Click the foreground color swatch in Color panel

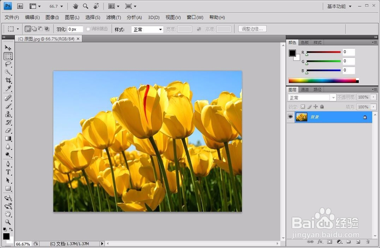click(292, 53)
